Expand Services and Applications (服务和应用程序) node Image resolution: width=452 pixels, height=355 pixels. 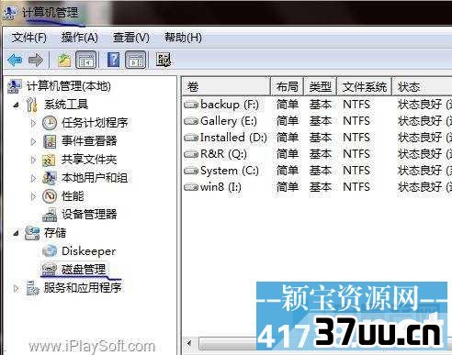click(x=16, y=288)
